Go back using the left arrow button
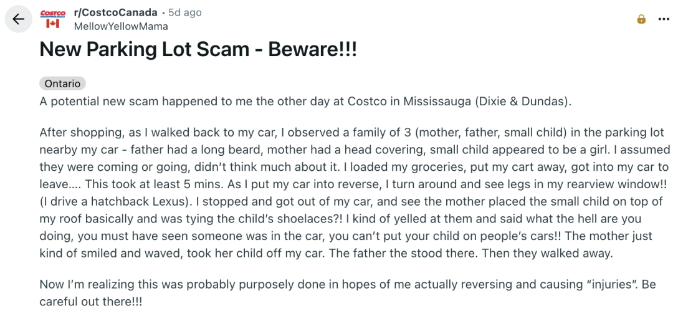673x316 pixels. (19, 19)
